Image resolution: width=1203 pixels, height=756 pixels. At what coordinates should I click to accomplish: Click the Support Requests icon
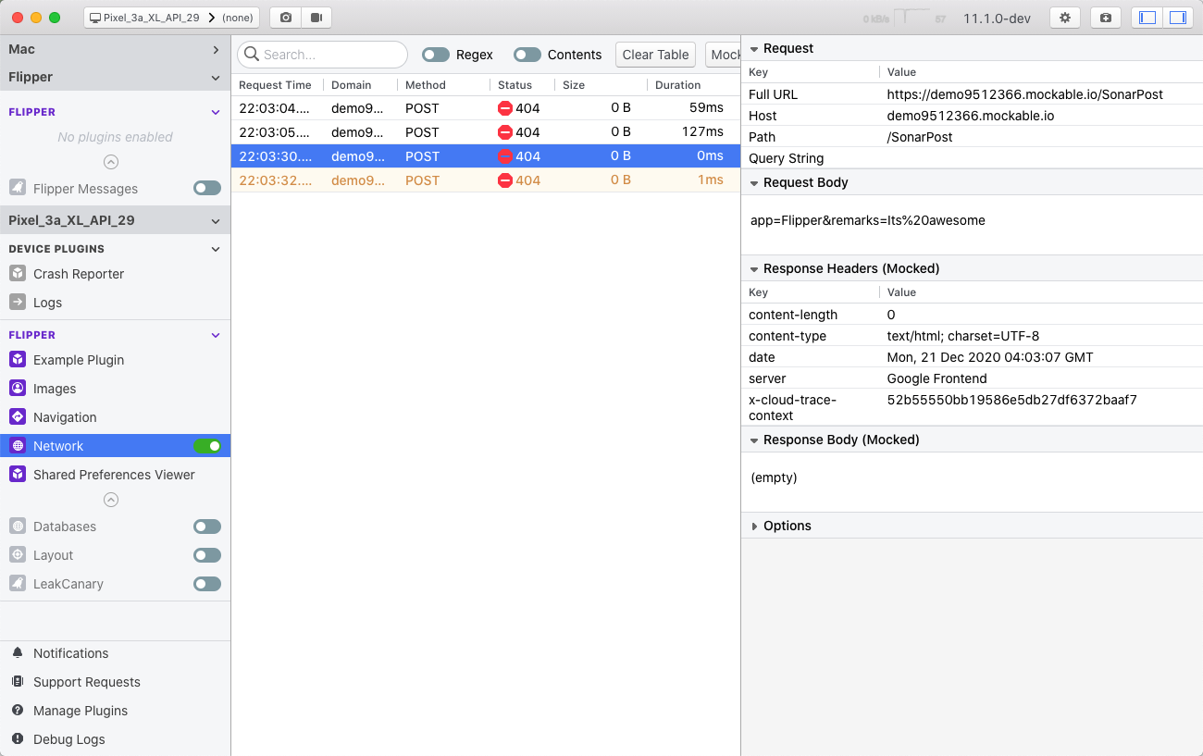point(17,682)
